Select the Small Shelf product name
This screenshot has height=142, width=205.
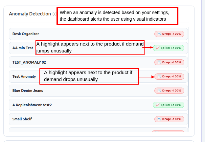[22, 119]
